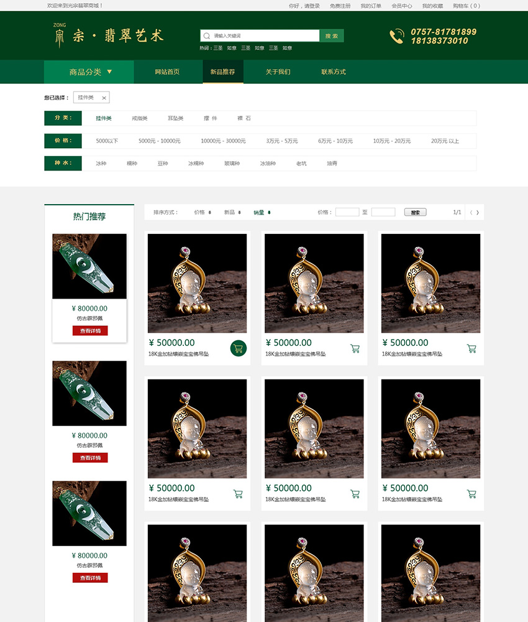The image size is (528, 622).
Task: Open the 新品推荐 nav tab
Action: coord(222,72)
